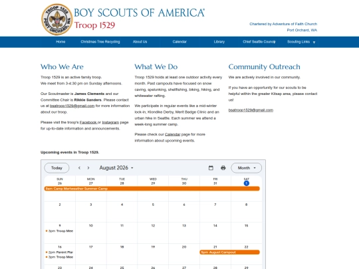The image size is (359, 269).
Task: Click the BOY SCOUTS OF AMERICA title
Action: [139, 13]
